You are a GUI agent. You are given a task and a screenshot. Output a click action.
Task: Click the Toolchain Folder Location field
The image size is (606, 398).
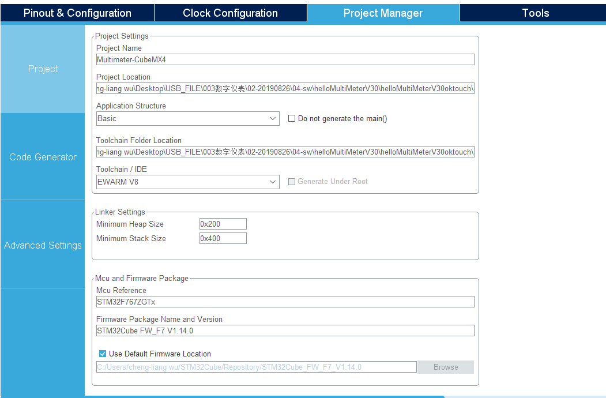pyautogui.click(x=285, y=152)
